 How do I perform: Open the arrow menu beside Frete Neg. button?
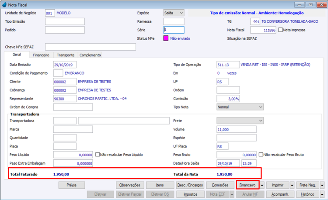(322, 185)
